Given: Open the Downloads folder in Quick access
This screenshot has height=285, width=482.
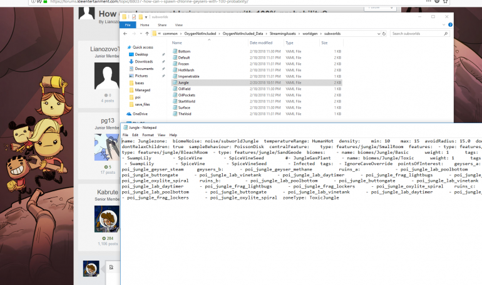Looking at the screenshot, I should click(x=143, y=61).
